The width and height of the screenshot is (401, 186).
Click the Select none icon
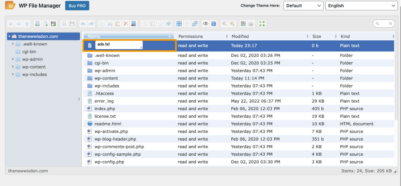tap(187, 24)
